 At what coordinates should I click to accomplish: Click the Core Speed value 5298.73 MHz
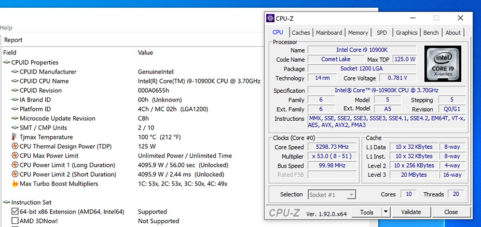point(332,147)
